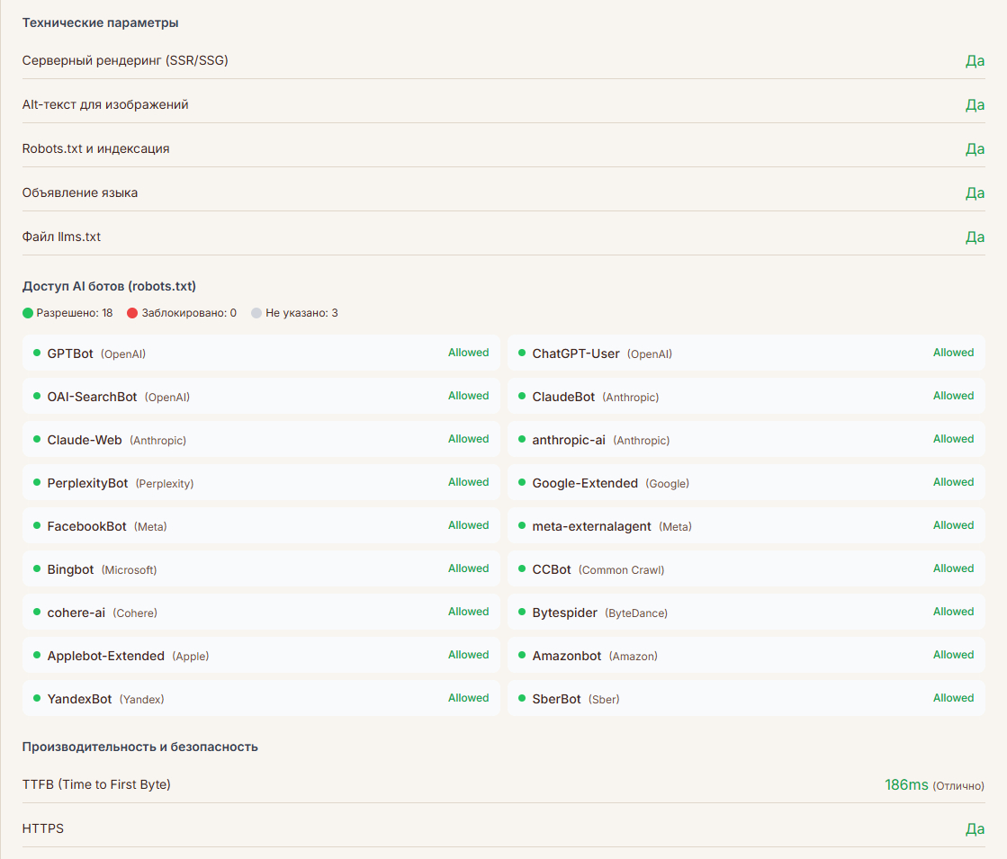Click the Да value for Серверный рендеринг
The height and width of the screenshot is (859, 1007).
tap(975, 61)
